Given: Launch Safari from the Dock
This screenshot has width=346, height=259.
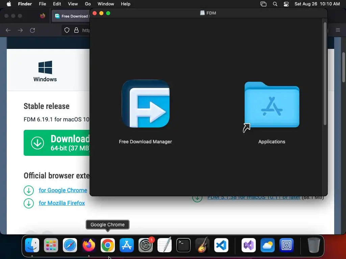Looking at the screenshot, I should (70, 245).
